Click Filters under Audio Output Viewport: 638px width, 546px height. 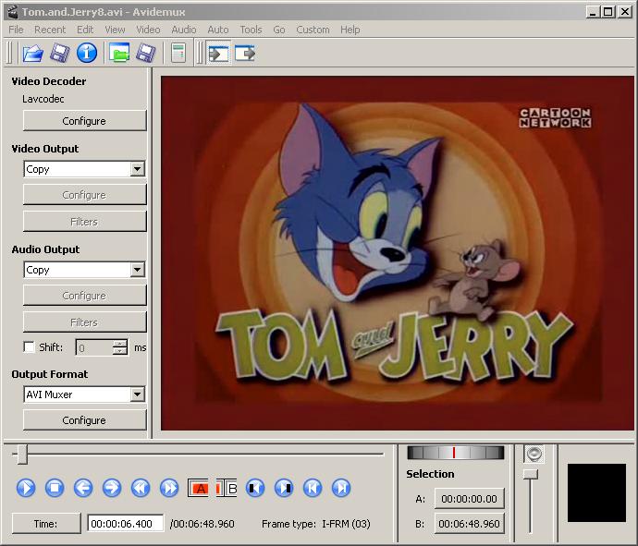(x=84, y=322)
